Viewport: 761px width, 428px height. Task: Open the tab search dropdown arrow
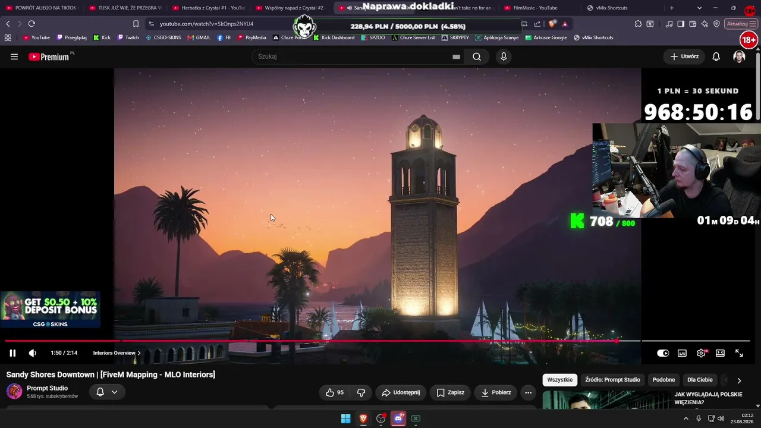point(699,8)
